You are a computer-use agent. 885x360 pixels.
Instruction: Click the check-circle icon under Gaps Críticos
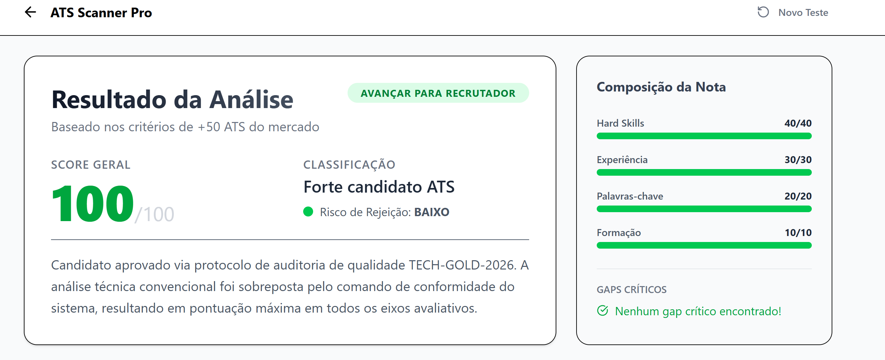[602, 311]
